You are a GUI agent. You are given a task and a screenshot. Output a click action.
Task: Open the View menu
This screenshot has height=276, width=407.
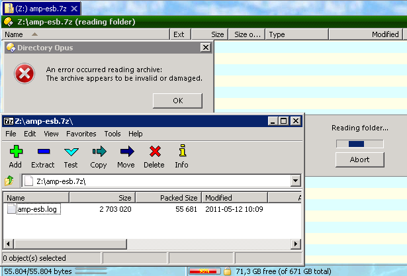coord(51,134)
